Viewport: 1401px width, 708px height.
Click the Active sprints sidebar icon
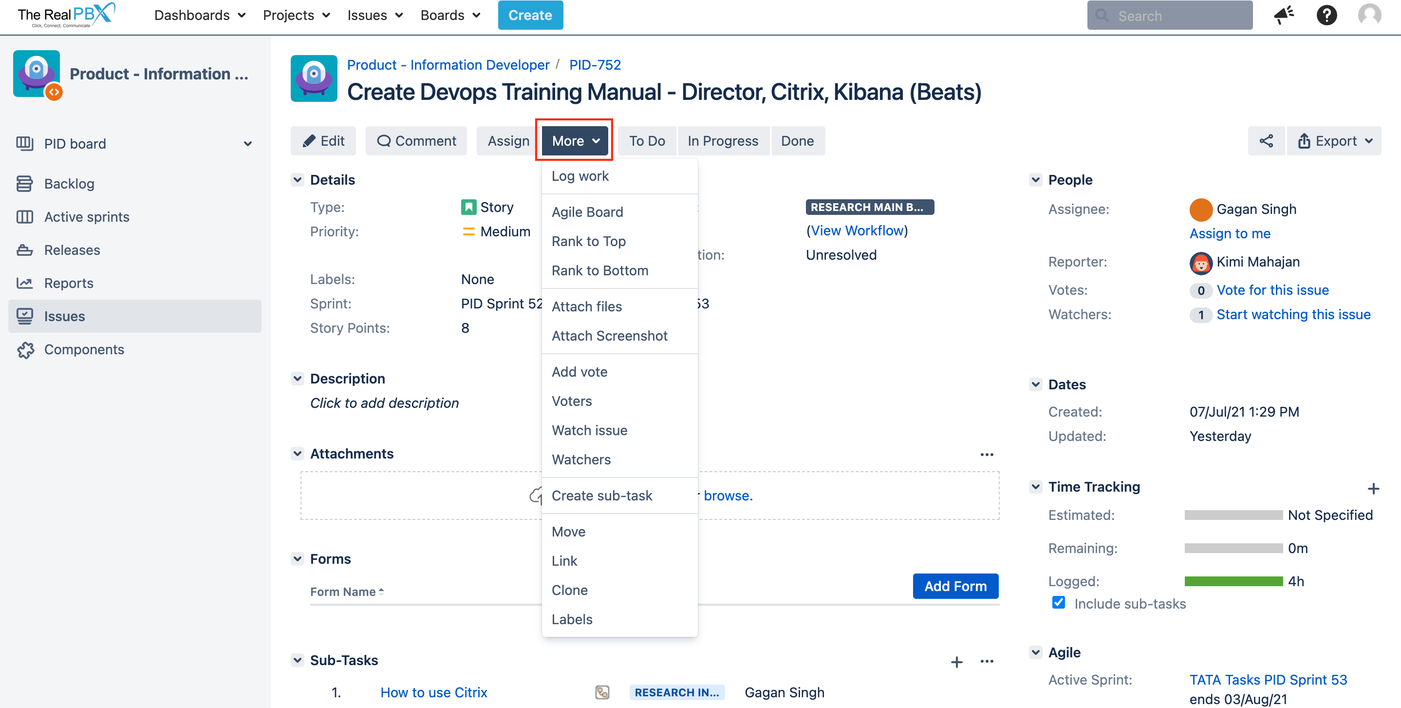coord(24,217)
